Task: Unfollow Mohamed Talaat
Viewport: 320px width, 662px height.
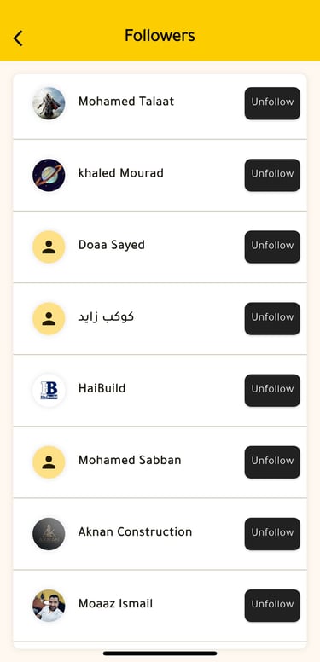Action: pos(272,103)
